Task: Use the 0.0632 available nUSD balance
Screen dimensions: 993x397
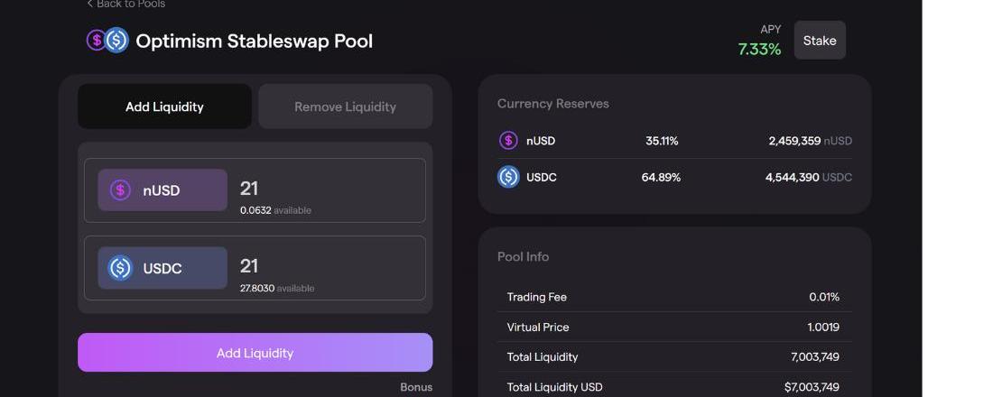Action: 255,210
